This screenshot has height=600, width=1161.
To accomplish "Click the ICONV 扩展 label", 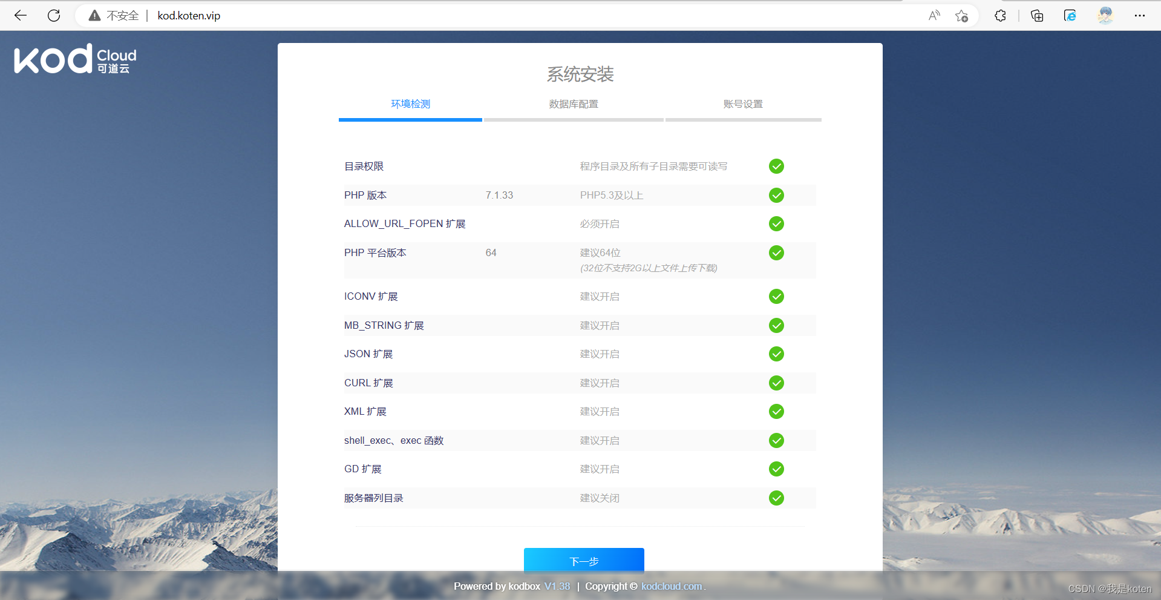I will point(371,297).
